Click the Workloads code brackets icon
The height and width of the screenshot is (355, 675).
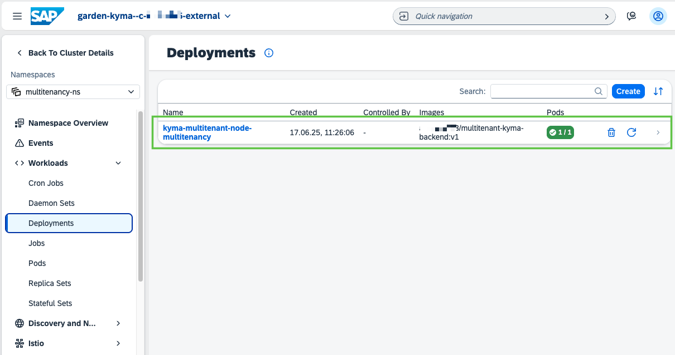[20, 163]
